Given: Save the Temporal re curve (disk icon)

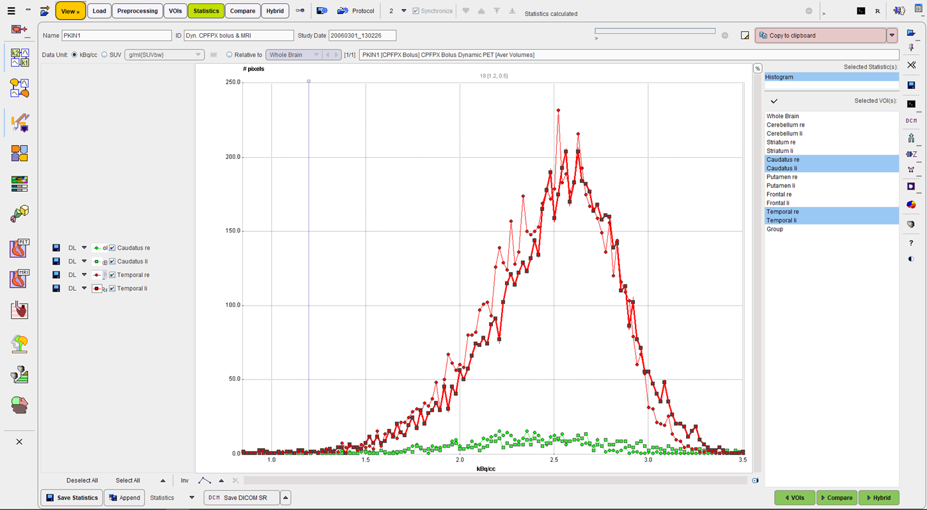Looking at the screenshot, I should (56, 275).
